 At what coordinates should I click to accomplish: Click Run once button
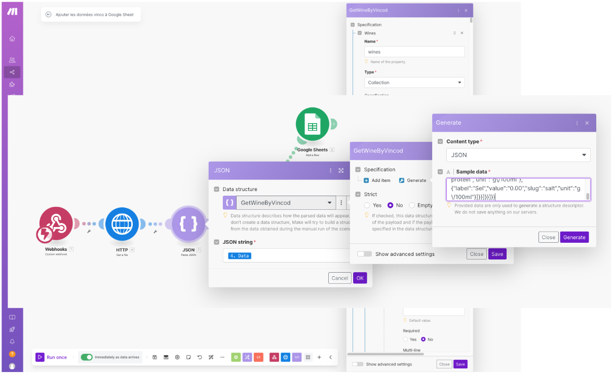click(52, 357)
